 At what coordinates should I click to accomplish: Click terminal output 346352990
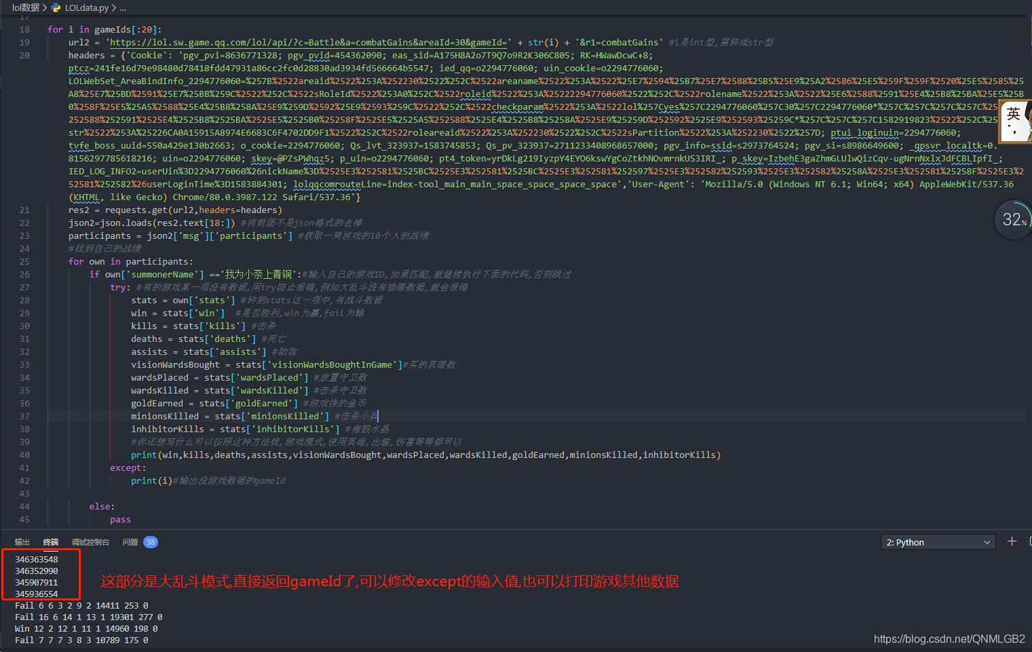tap(37, 571)
